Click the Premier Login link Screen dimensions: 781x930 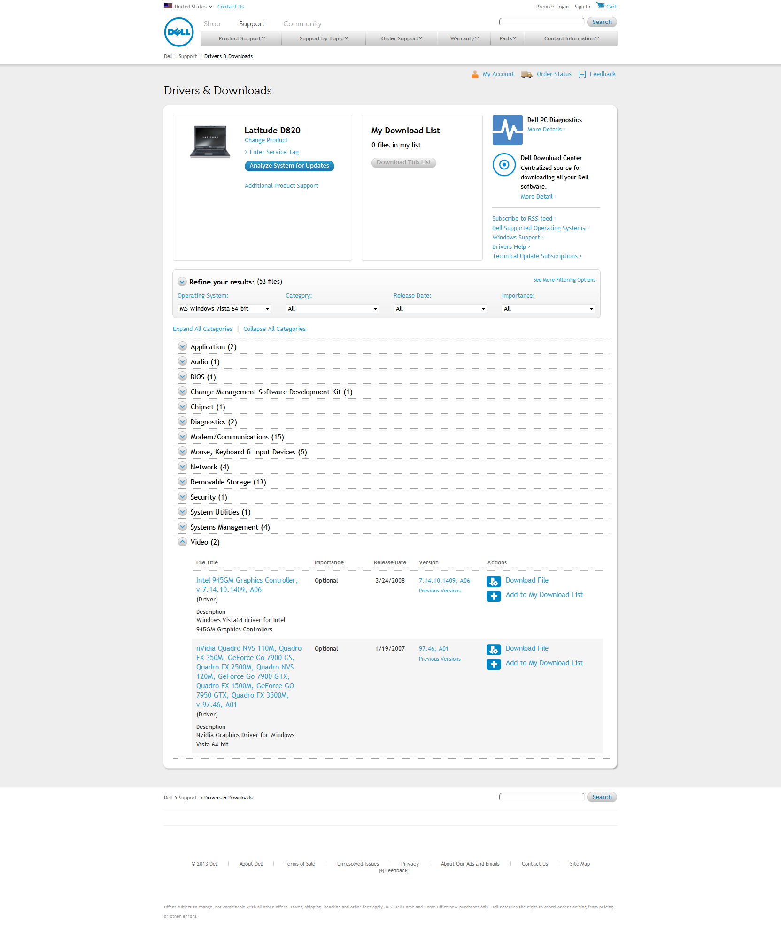(552, 7)
